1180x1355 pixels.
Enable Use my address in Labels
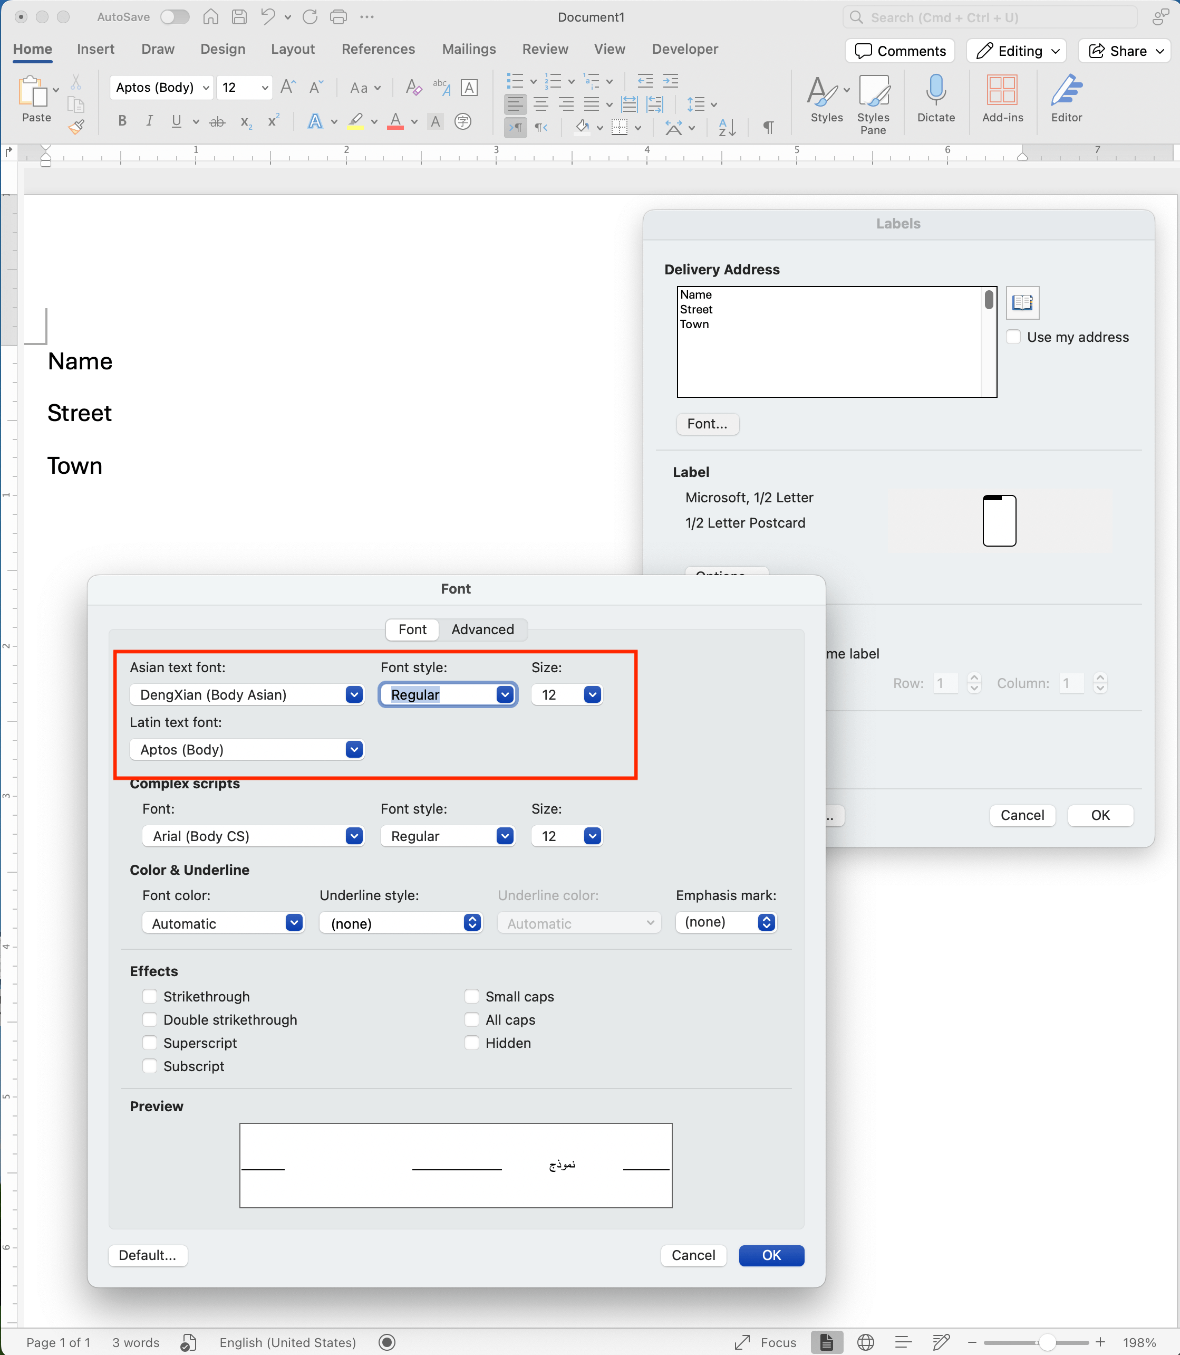point(1013,337)
